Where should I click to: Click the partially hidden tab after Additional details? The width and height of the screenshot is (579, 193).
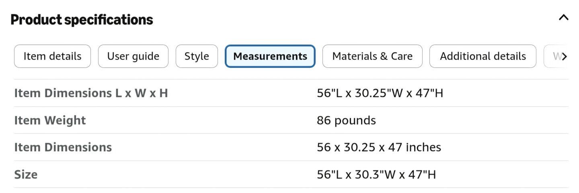(553, 56)
